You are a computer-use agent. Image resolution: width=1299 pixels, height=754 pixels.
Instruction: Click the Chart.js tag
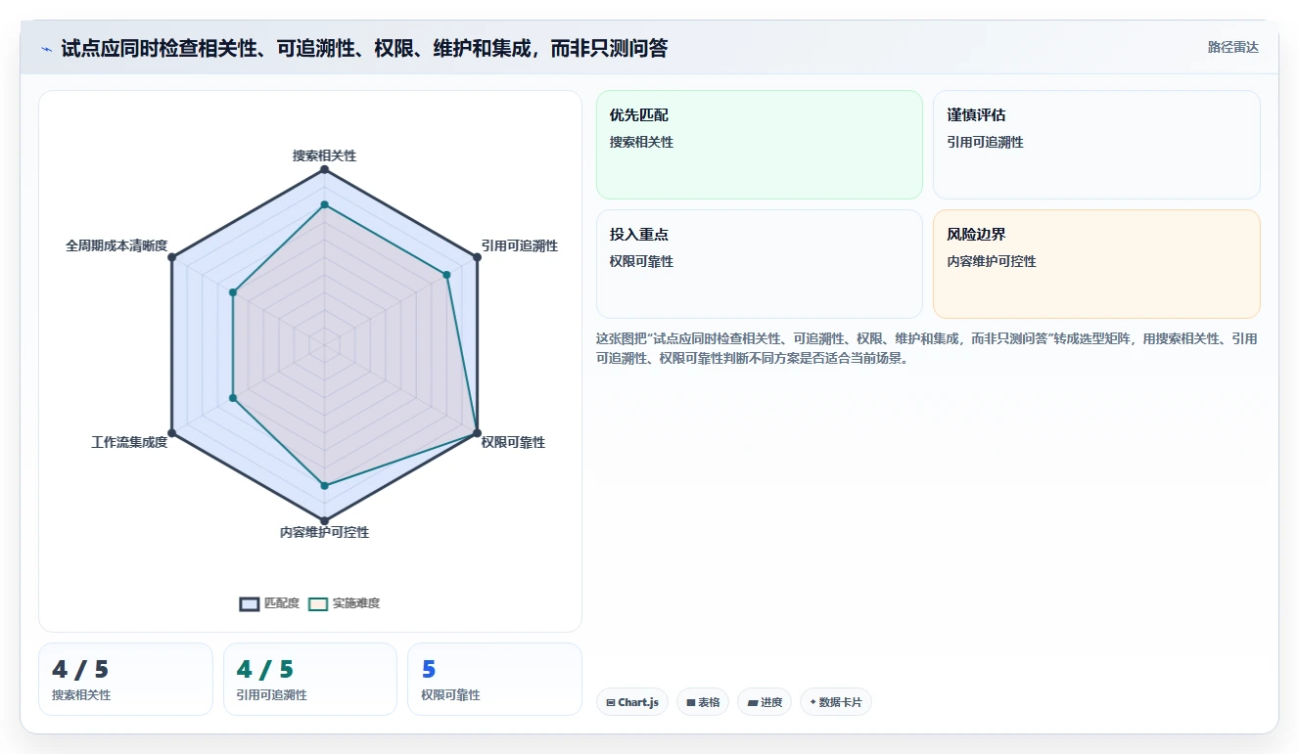[632, 702]
